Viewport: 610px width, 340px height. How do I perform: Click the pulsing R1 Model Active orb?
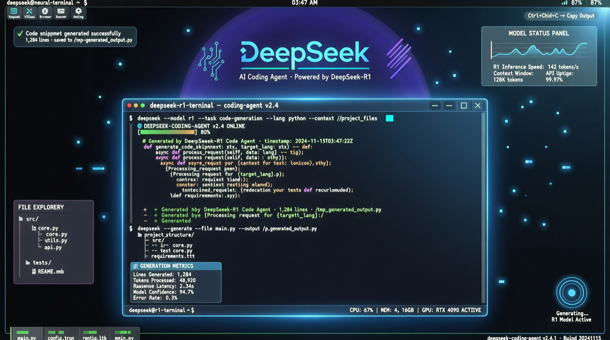click(571, 293)
